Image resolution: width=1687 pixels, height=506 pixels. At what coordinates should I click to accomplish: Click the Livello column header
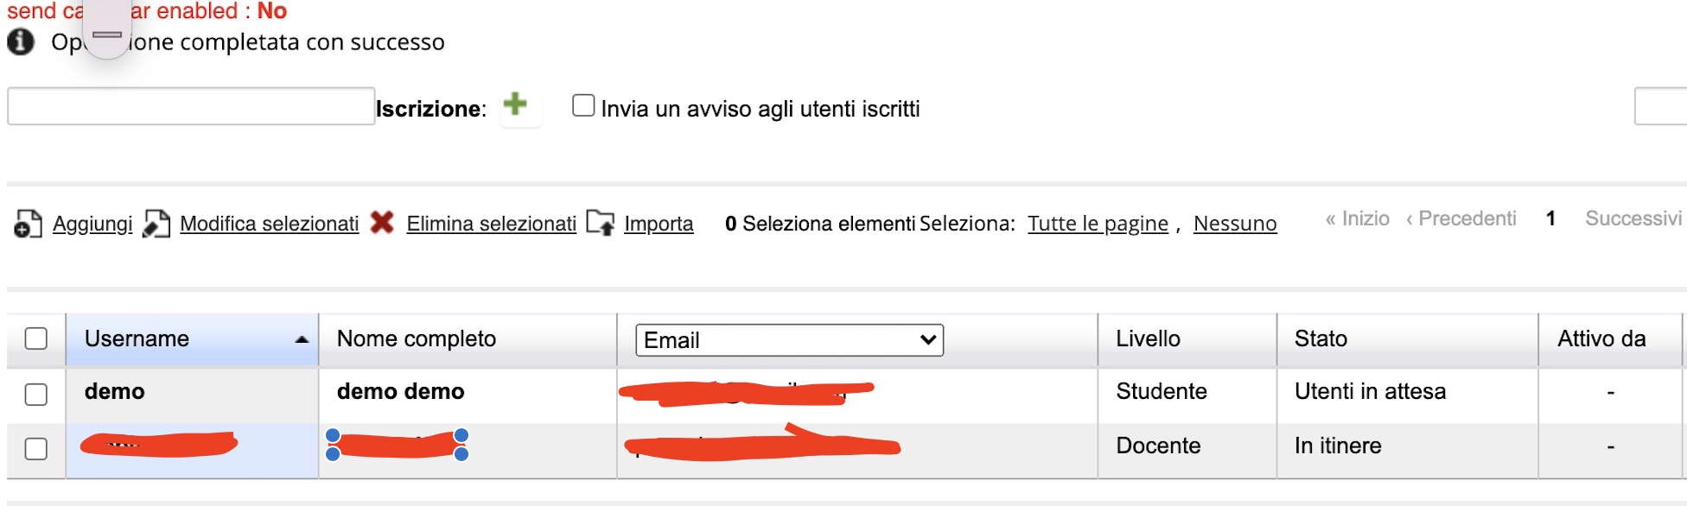click(x=1148, y=338)
